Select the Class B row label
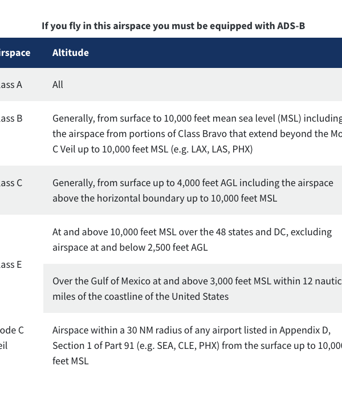 [11, 118]
